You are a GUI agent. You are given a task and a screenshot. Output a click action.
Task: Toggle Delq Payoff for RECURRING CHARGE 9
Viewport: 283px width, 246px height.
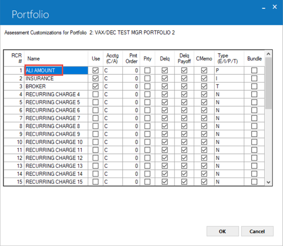tap(184, 134)
